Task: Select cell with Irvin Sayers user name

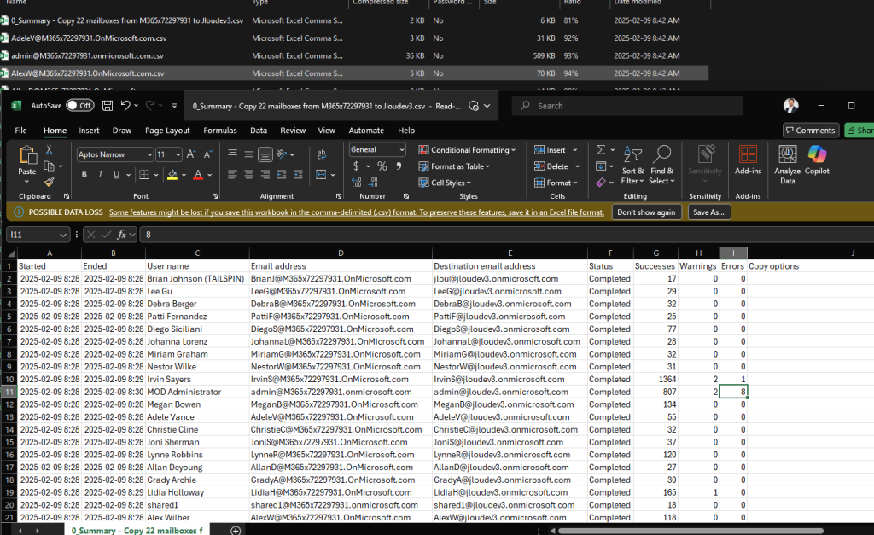Action: (196, 379)
